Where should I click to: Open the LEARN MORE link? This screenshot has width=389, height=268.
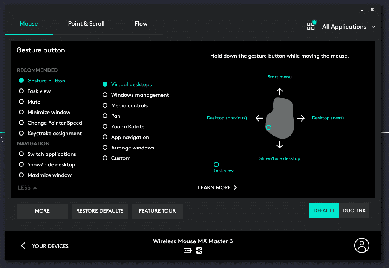pyautogui.click(x=217, y=187)
